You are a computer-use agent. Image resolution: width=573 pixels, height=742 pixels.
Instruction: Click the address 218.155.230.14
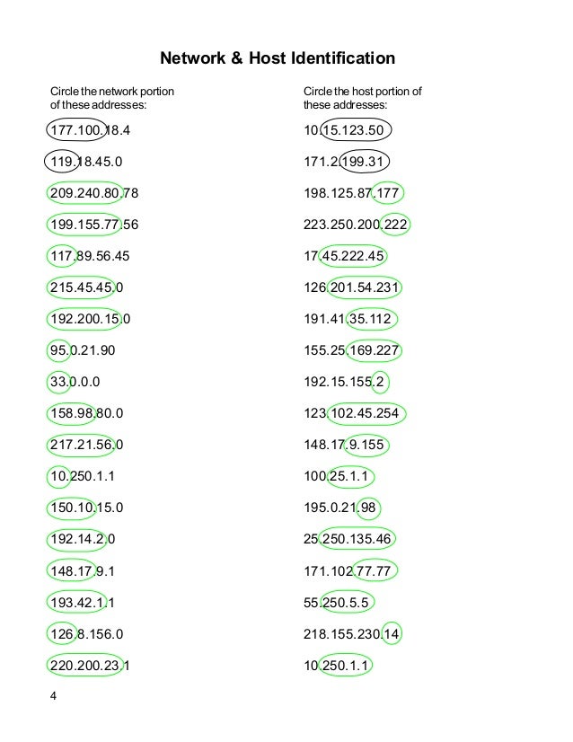[x=351, y=634]
